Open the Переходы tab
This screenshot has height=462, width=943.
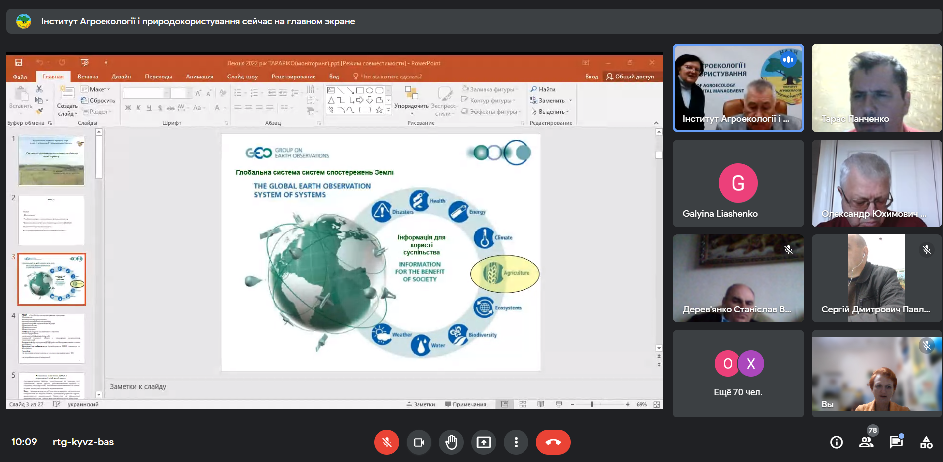(x=158, y=77)
